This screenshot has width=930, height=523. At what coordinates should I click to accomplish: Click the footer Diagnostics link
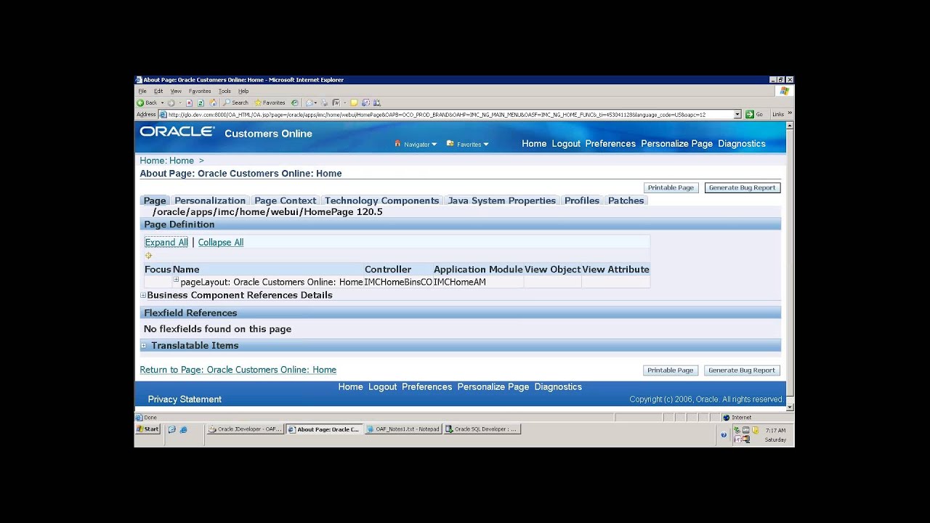(558, 387)
